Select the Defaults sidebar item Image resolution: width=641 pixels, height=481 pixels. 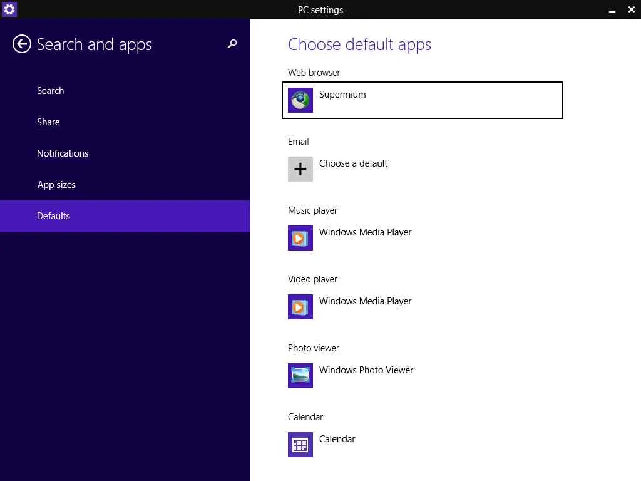coord(54,216)
